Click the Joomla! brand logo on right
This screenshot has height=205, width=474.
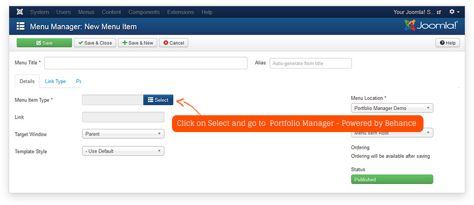pos(431,25)
